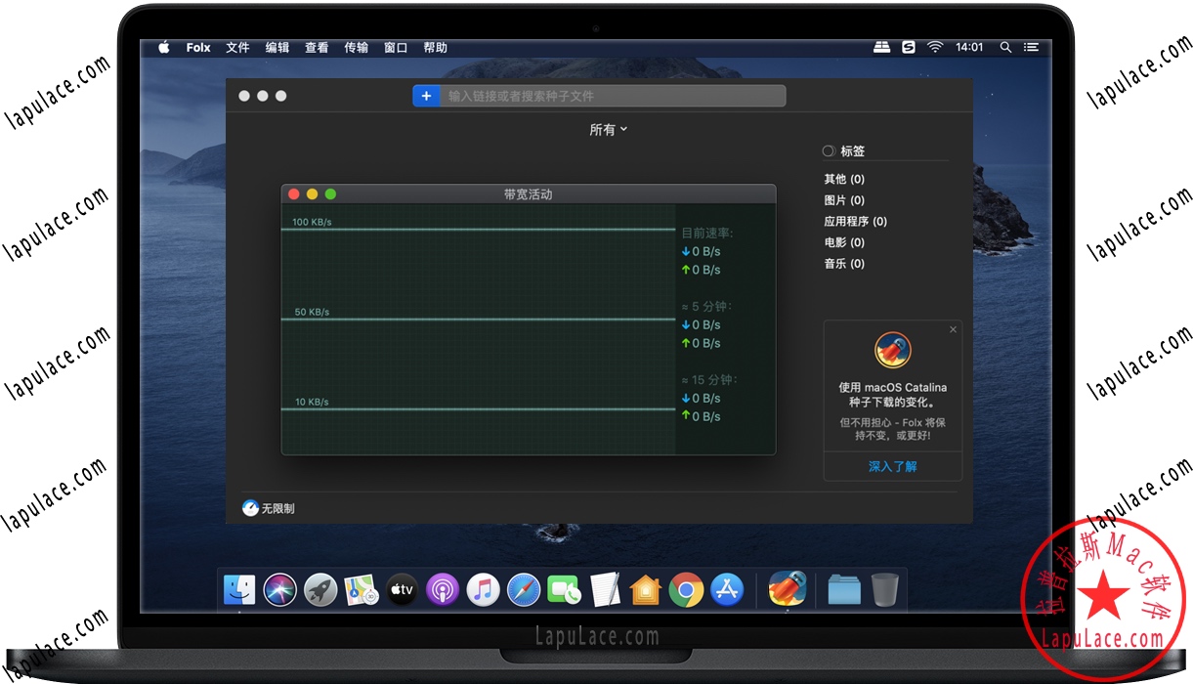The height and width of the screenshot is (684, 1193).
Task: Open Google Chrome from the Dock
Action: (x=687, y=589)
